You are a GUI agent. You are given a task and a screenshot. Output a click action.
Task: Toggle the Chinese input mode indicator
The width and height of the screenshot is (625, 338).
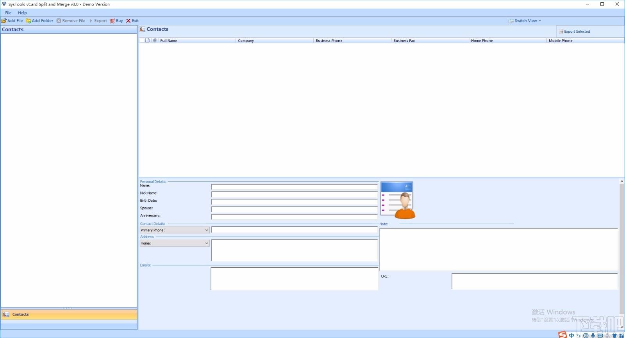[571, 335]
